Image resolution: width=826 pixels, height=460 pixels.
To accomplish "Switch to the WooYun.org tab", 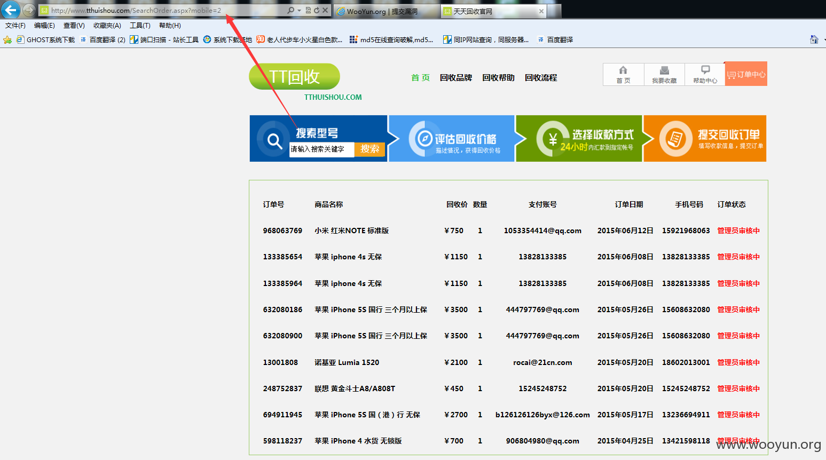I will [x=387, y=11].
